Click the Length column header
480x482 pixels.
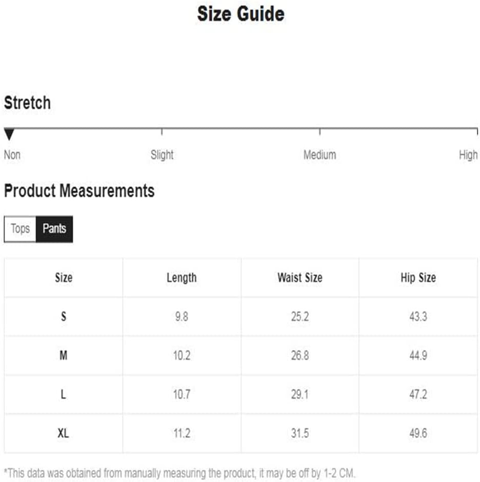pos(182,277)
